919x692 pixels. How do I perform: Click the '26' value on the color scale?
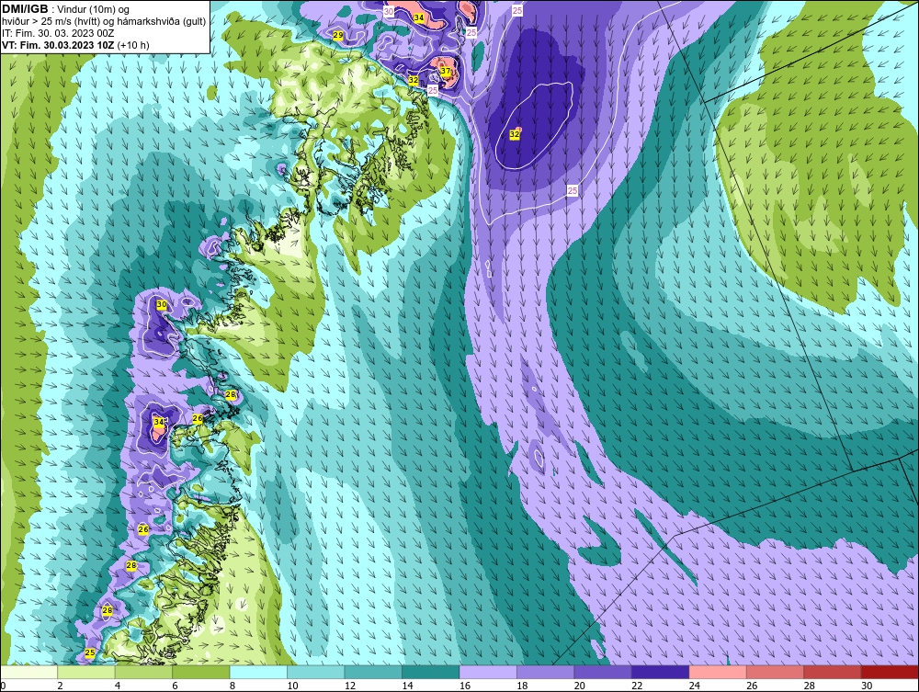click(752, 686)
